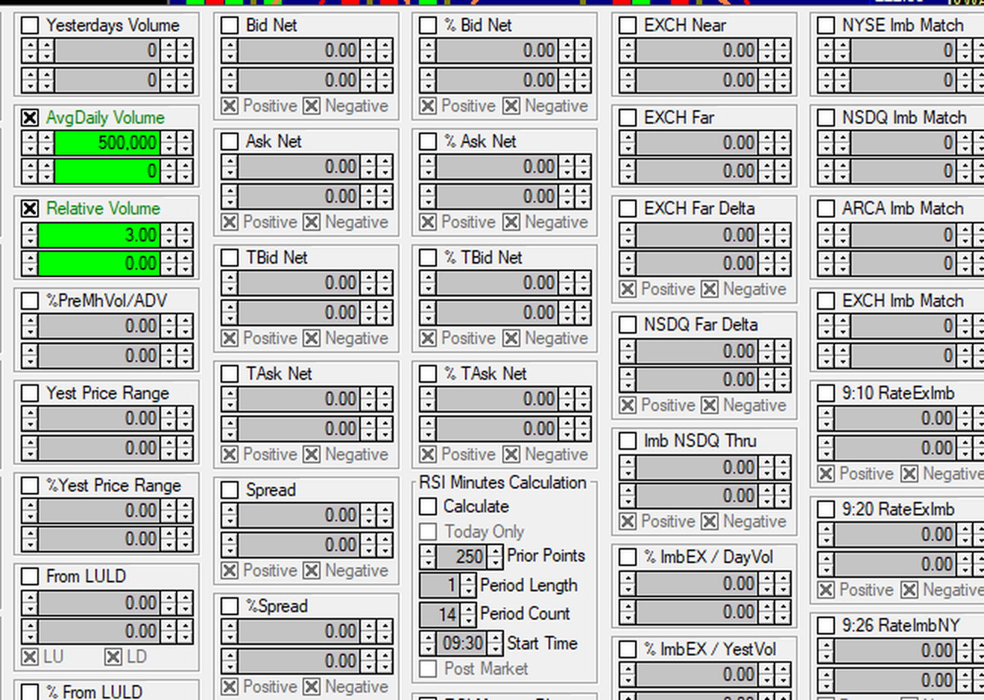The image size is (984, 700).
Task: Check Calculate under RSI Minutes Calculation
Action: [x=428, y=506]
